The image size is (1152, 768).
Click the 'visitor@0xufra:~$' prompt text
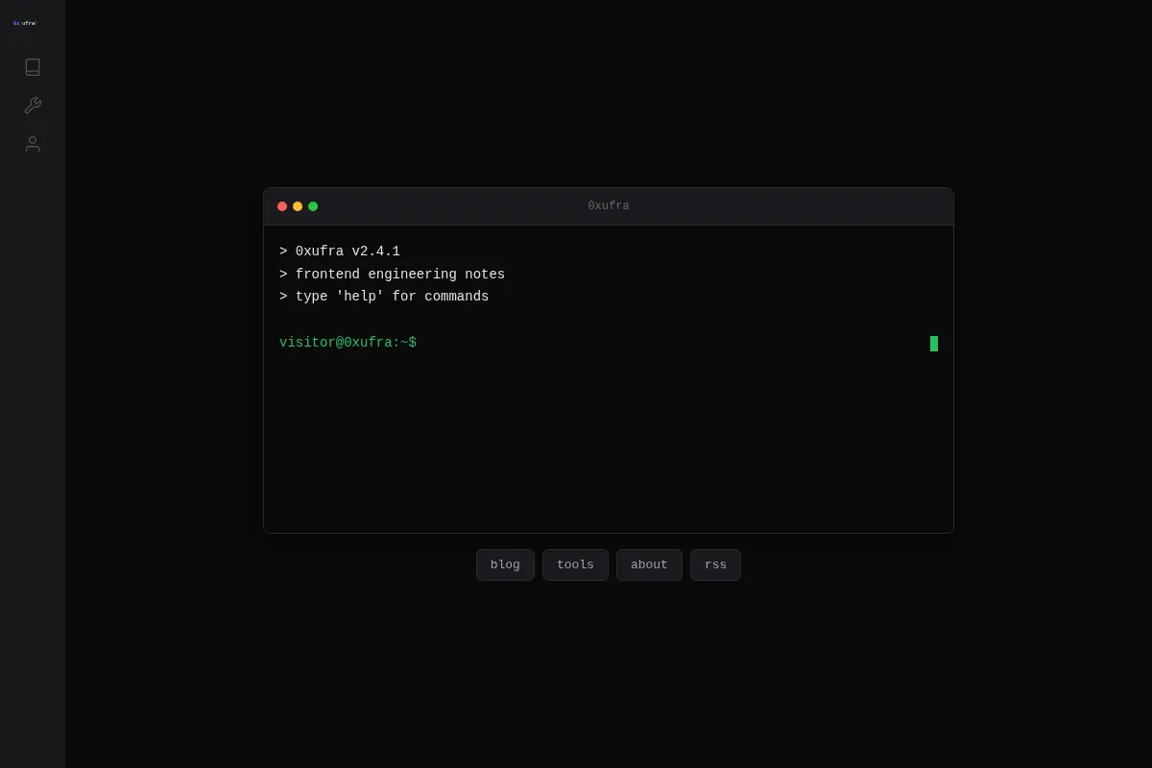tap(348, 343)
